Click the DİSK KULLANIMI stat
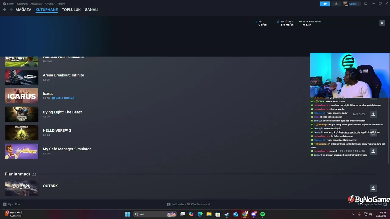Screen dimensions: 390x219 pyautogui.click(x=310, y=23)
